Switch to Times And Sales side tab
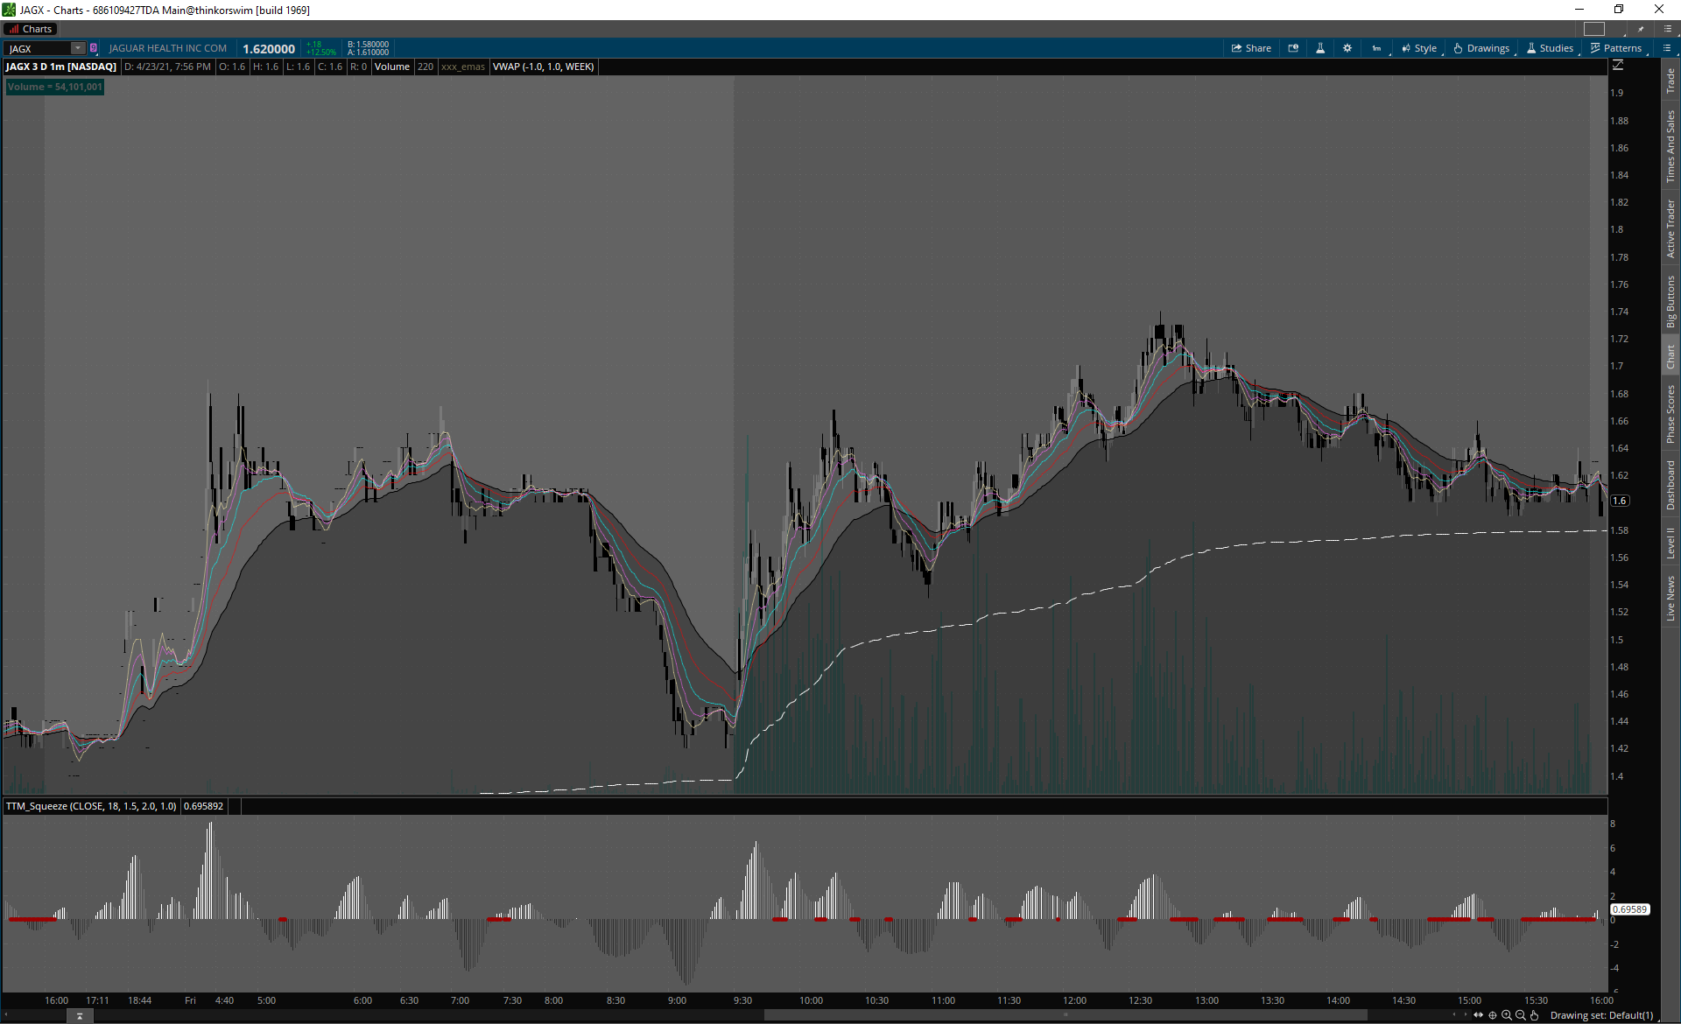 coord(1670,146)
